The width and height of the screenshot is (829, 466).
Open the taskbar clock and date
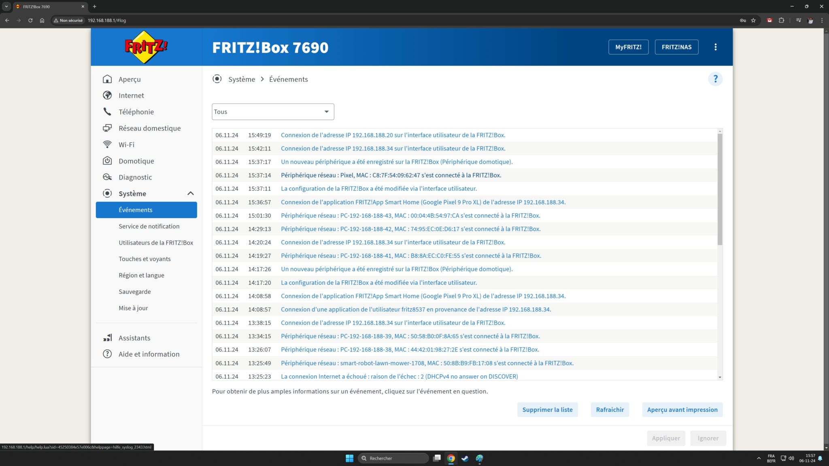point(807,458)
